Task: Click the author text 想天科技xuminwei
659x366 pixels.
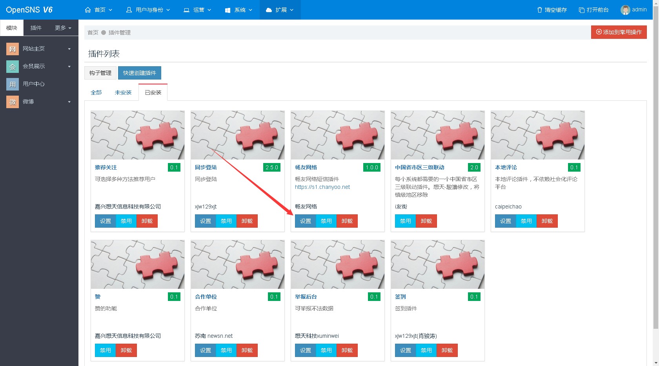Action: coord(317,336)
